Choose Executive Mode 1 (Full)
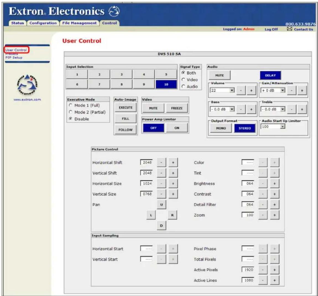This screenshot has width=318, height=296. [70, 105]
